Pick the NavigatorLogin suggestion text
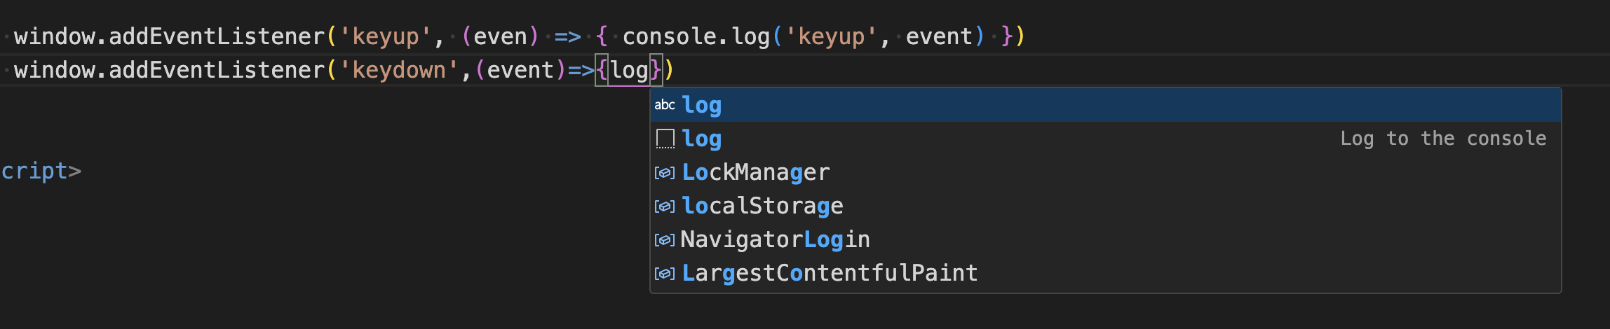The height and width of the screenshot is (329, 1610). pos(775,239)
